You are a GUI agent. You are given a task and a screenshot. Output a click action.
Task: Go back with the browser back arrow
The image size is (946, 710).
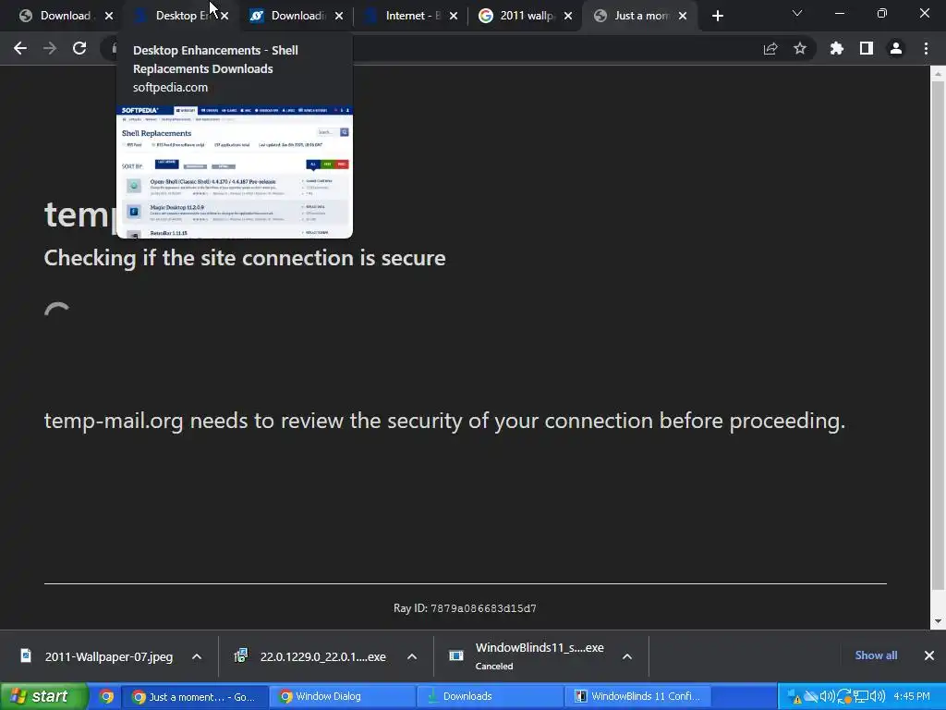[x=20, y=48]
